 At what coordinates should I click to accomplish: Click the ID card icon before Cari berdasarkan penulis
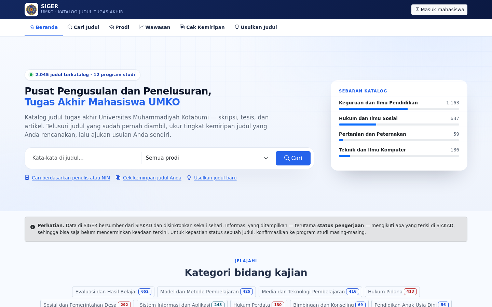point(27,177)
